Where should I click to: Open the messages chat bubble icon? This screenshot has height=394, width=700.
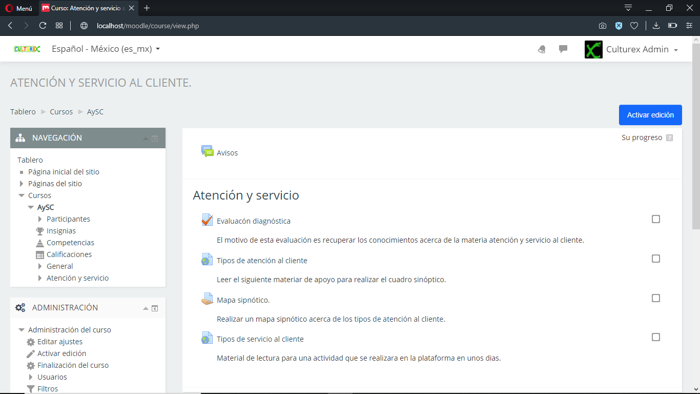click(x=563, y=49)
